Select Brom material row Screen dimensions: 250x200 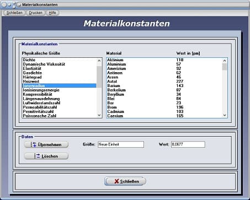pyautogui.click(x=164, y=107)
